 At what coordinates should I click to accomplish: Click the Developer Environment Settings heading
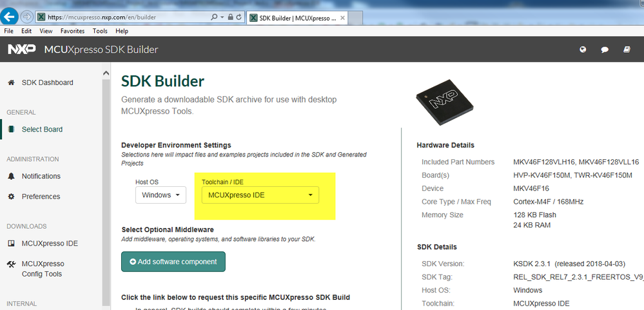[176, 146]
